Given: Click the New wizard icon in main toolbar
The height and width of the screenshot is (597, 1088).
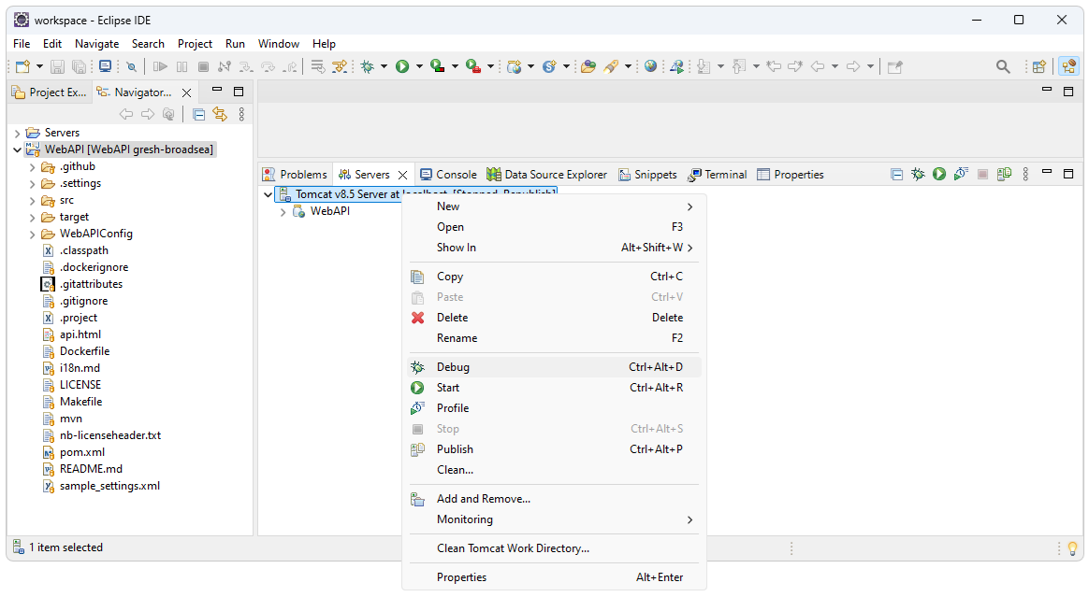Looking at the screenshot, I should click(x=22, y=66).
